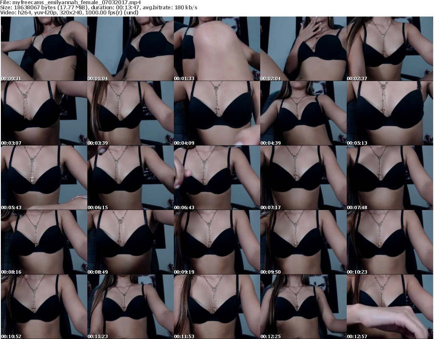Choose the 00:11:23 thumbnail

point(131,307)
